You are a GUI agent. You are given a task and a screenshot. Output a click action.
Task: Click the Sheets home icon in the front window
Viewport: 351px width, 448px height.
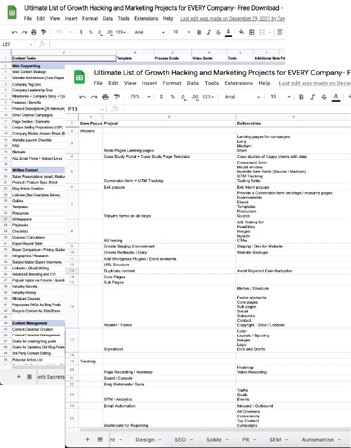pyautogui.click(x=80, y=77)
